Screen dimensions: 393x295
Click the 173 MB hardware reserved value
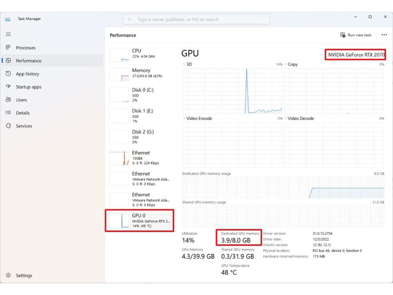(318, 256)
